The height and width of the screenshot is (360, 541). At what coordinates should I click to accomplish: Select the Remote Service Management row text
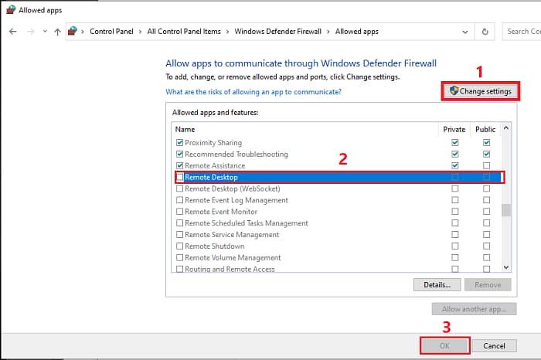click(232, 235)
